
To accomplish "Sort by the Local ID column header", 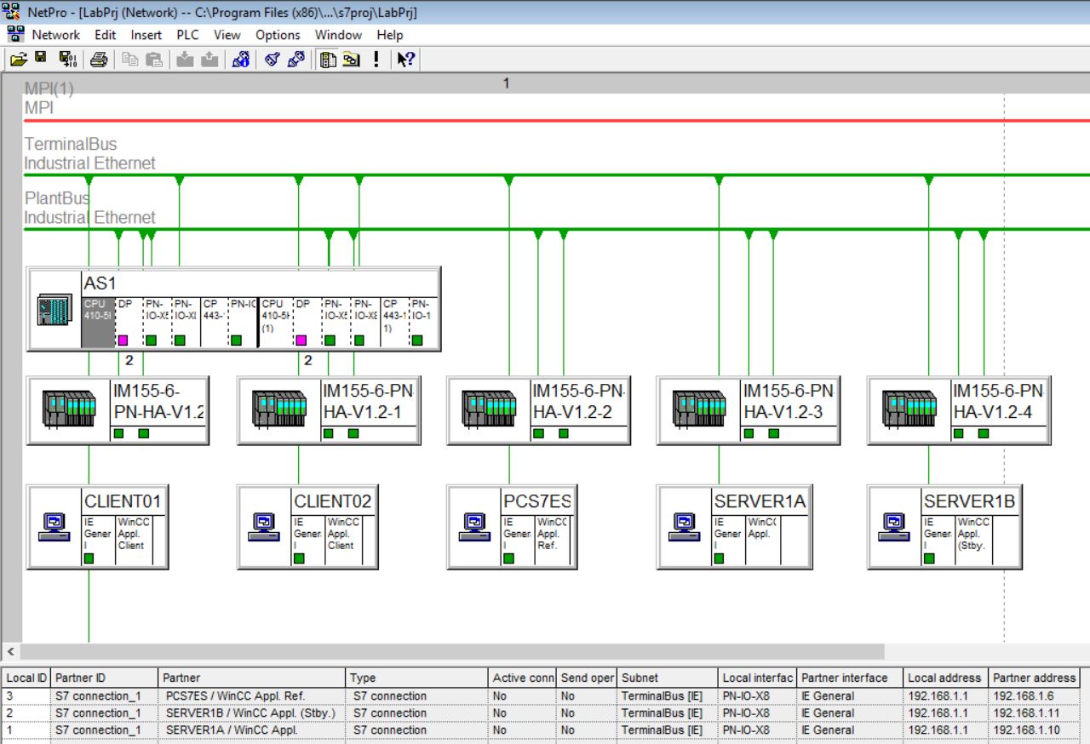I will (26, 678).
